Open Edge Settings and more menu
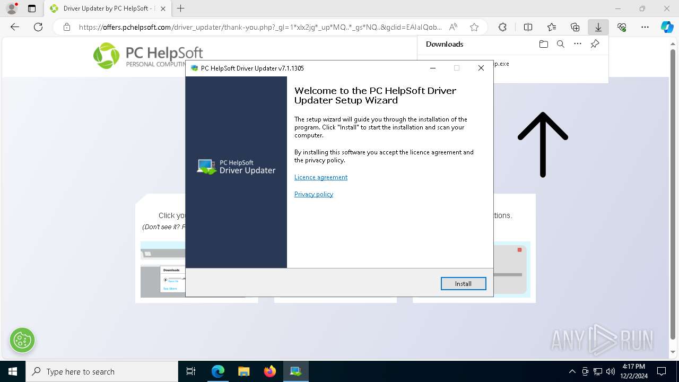The height and width of the screenshot is (382, 679). (645, 27)
